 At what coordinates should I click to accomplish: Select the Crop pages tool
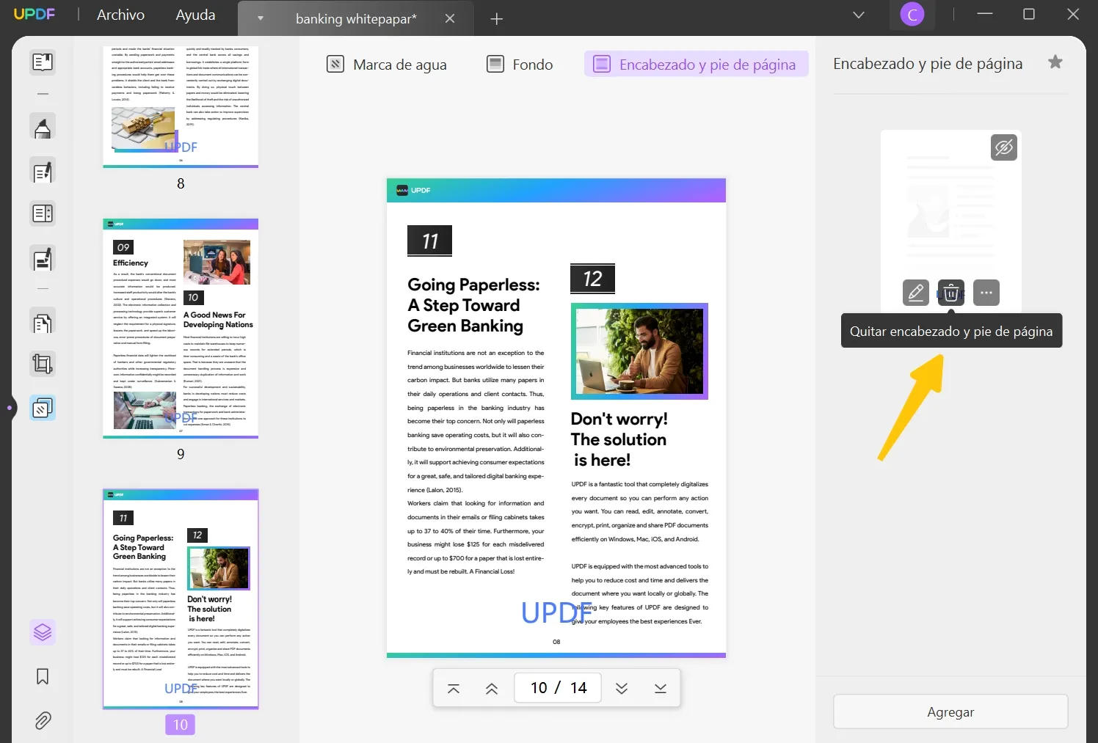click(x=43, y=364)
